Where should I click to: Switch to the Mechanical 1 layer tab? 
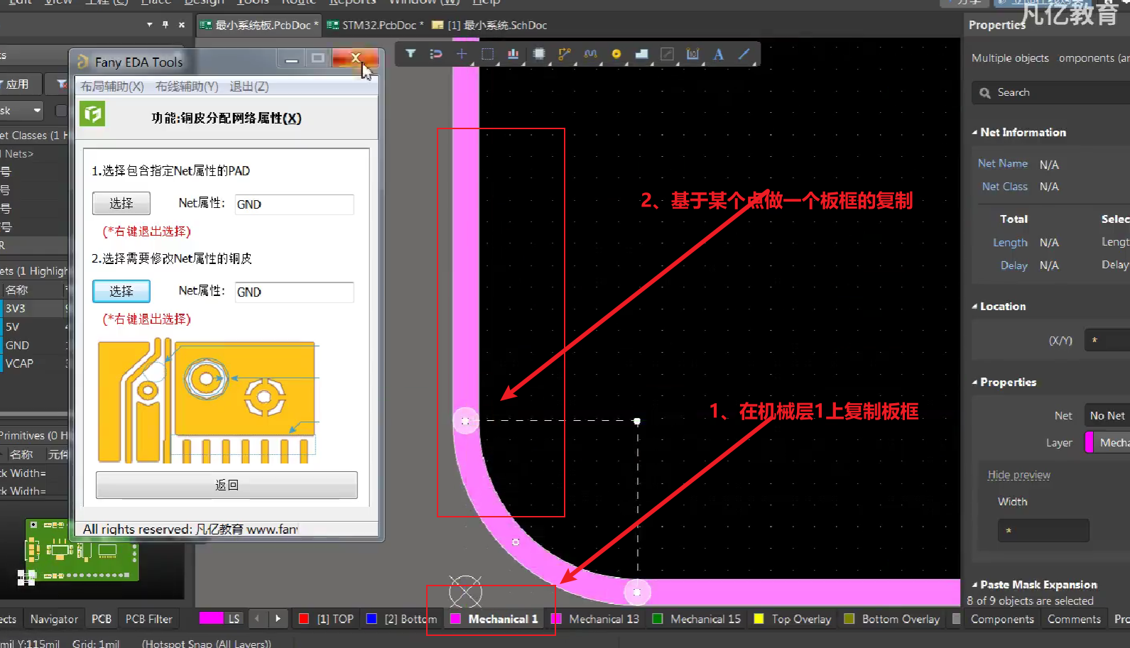click(x=495, y=619)
